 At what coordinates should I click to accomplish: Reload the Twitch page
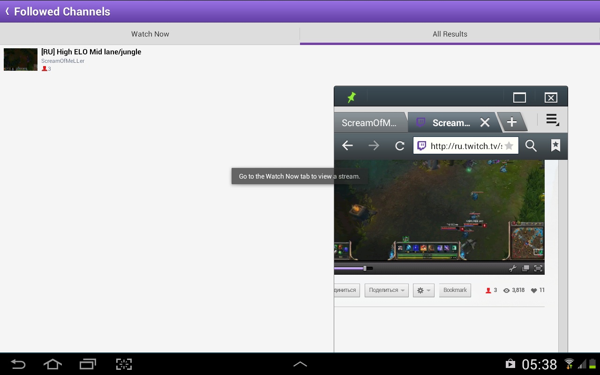[400, 146]
